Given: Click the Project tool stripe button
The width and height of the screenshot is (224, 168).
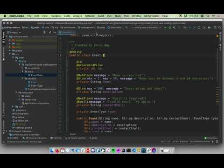Looking at the screenshot, I should point(3,37).
